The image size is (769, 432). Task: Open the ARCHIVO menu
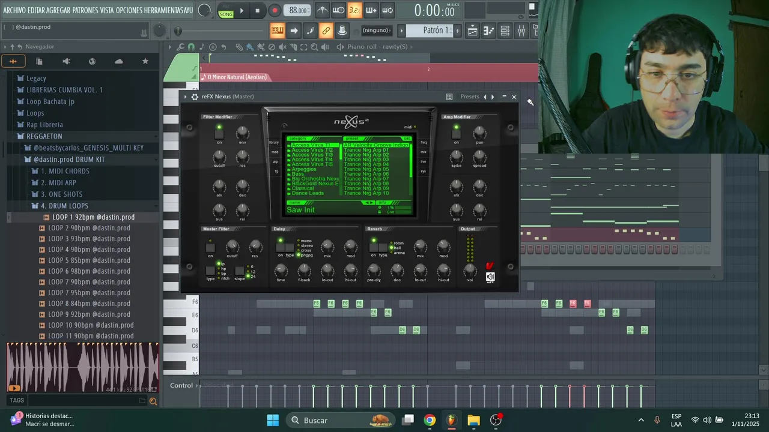14,11
